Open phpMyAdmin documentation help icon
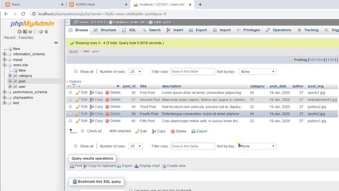This screenshot has width=339, height=191. point(30,32)
